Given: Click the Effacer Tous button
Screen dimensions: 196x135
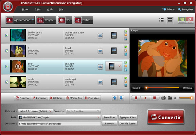Looking at the screenshot, I should point(74,98).
